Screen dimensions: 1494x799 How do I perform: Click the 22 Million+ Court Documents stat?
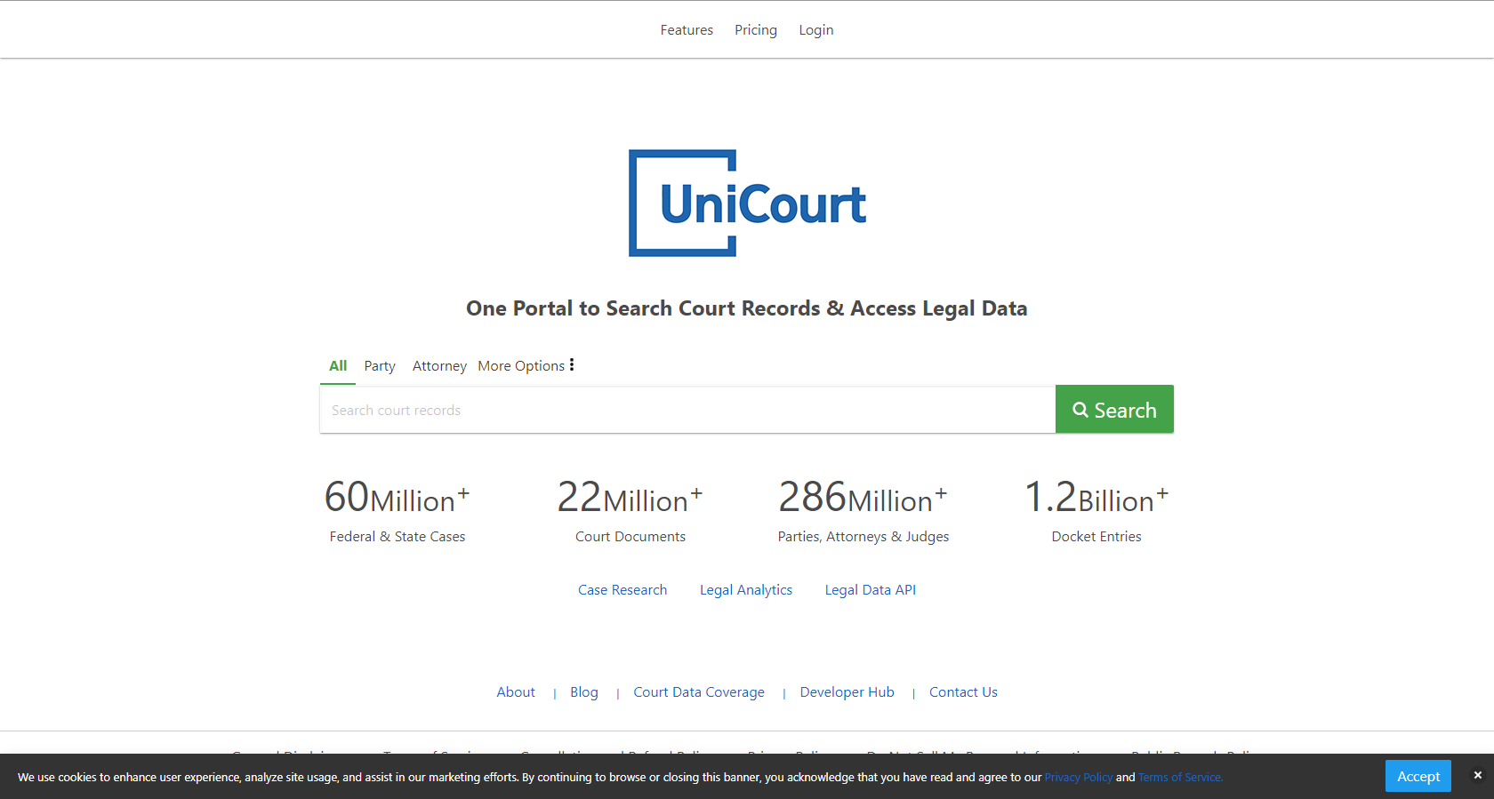point(631,510)
